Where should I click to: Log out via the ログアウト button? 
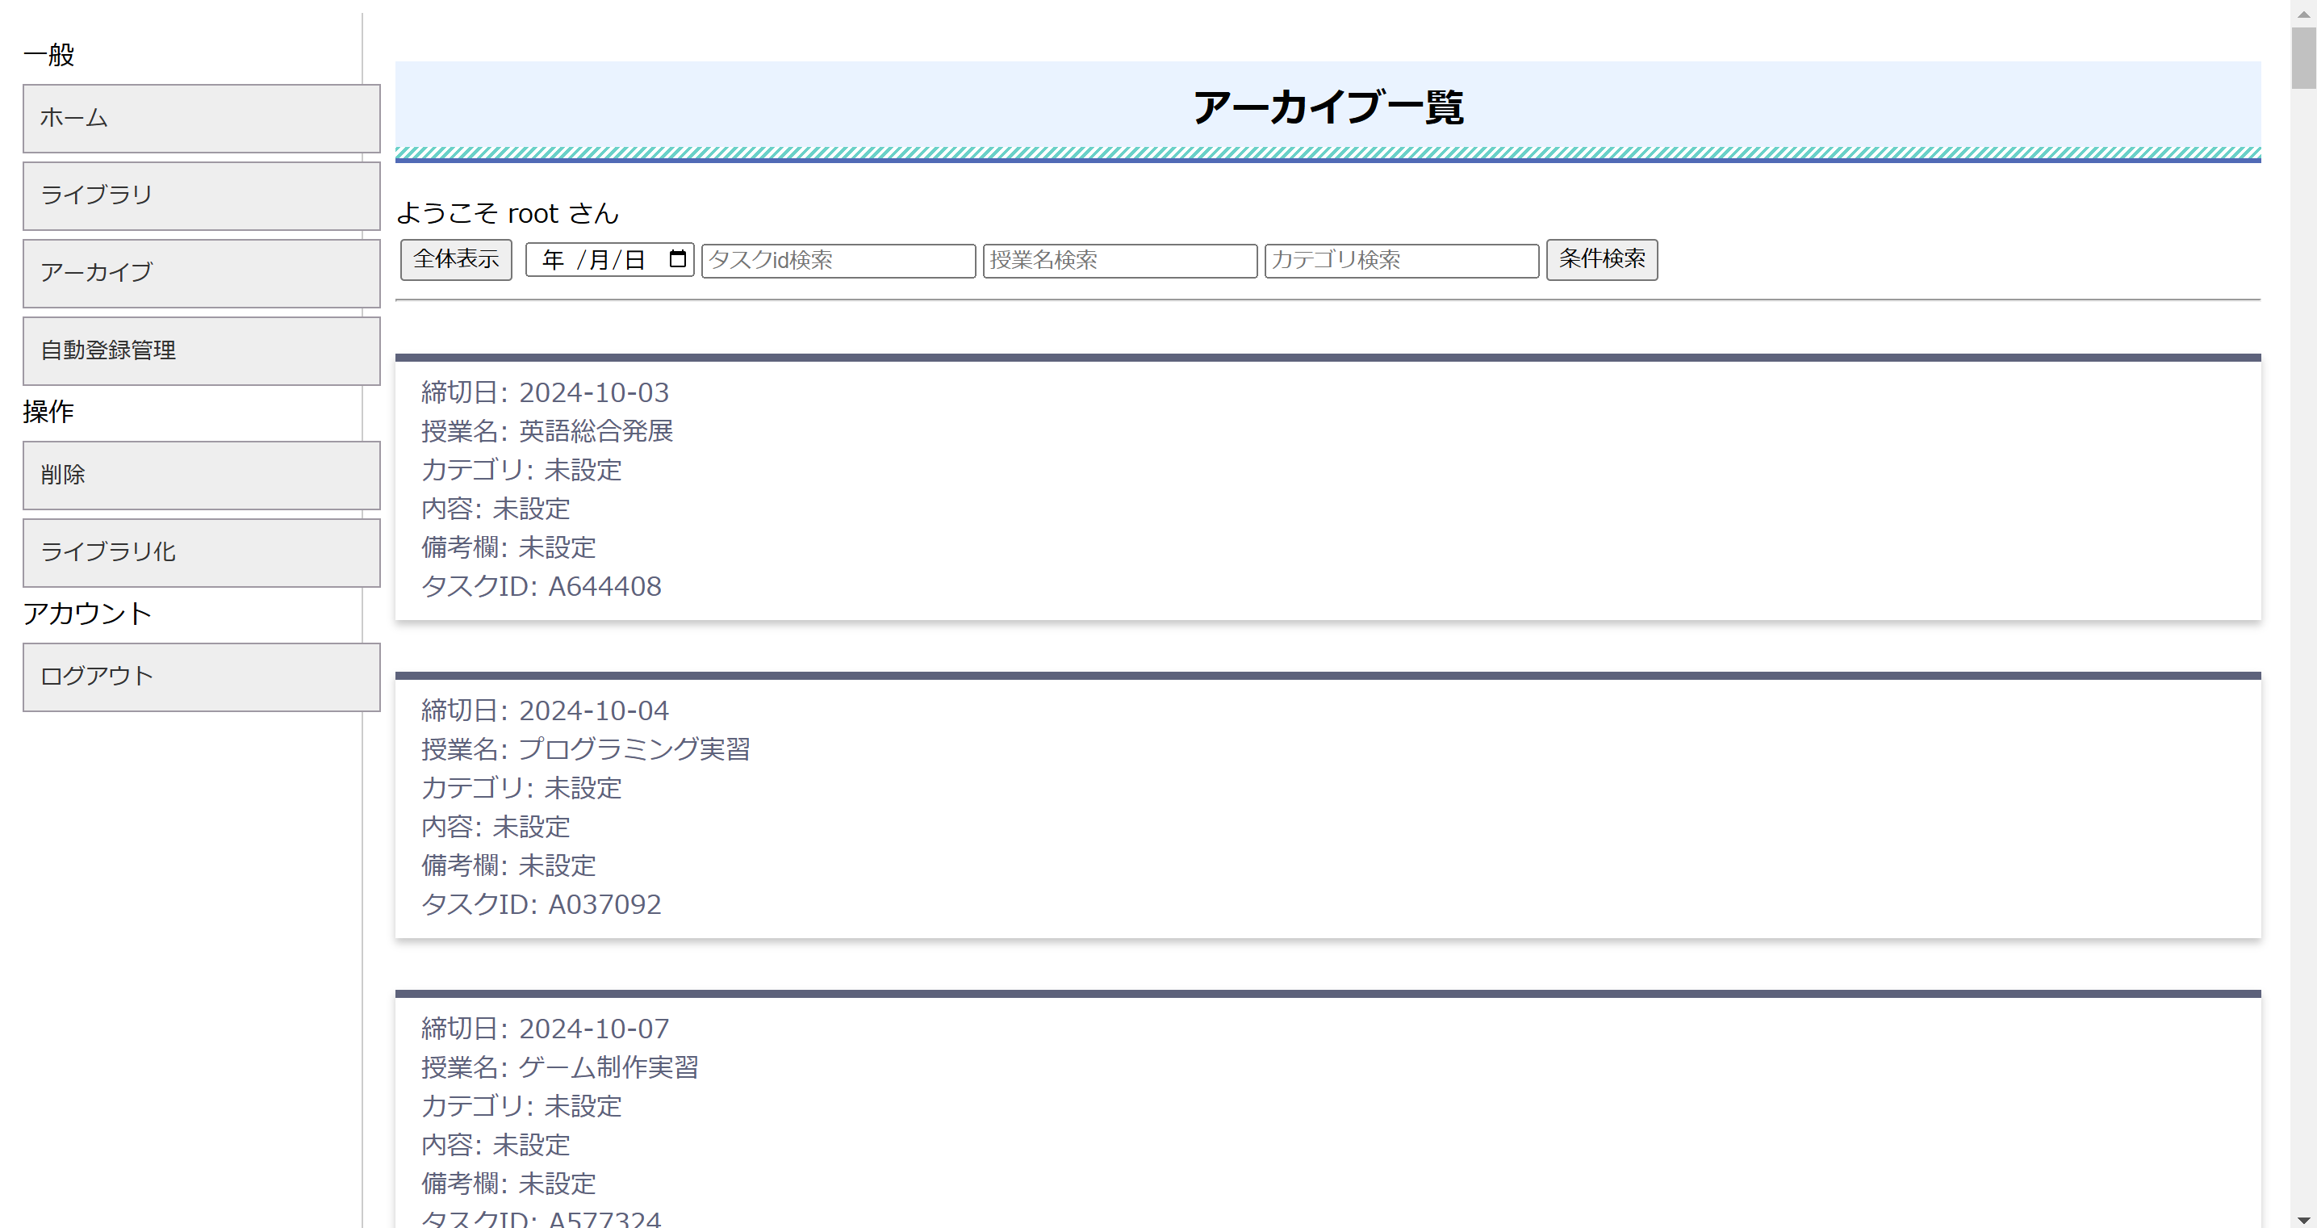(x=202, y=677)
